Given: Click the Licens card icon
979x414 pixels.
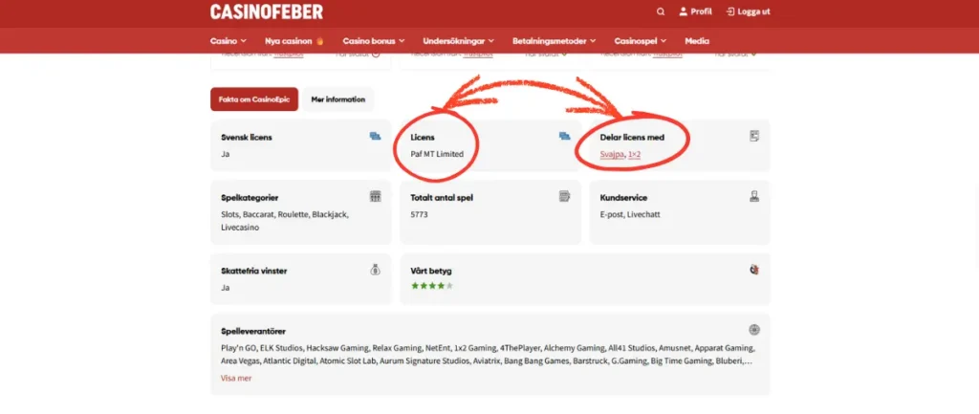Looking at the screenshot, I should click(564, 136).
